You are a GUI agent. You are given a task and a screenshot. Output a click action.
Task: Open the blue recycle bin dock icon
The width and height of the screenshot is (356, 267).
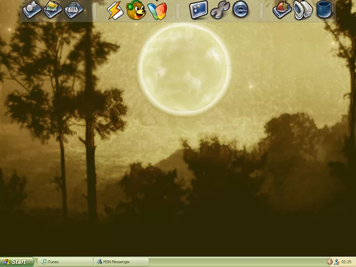[x=324, y=9]
